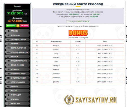Open the Матрица menu item
Viewport: 127px width, 107px height.
click(17, 56)
